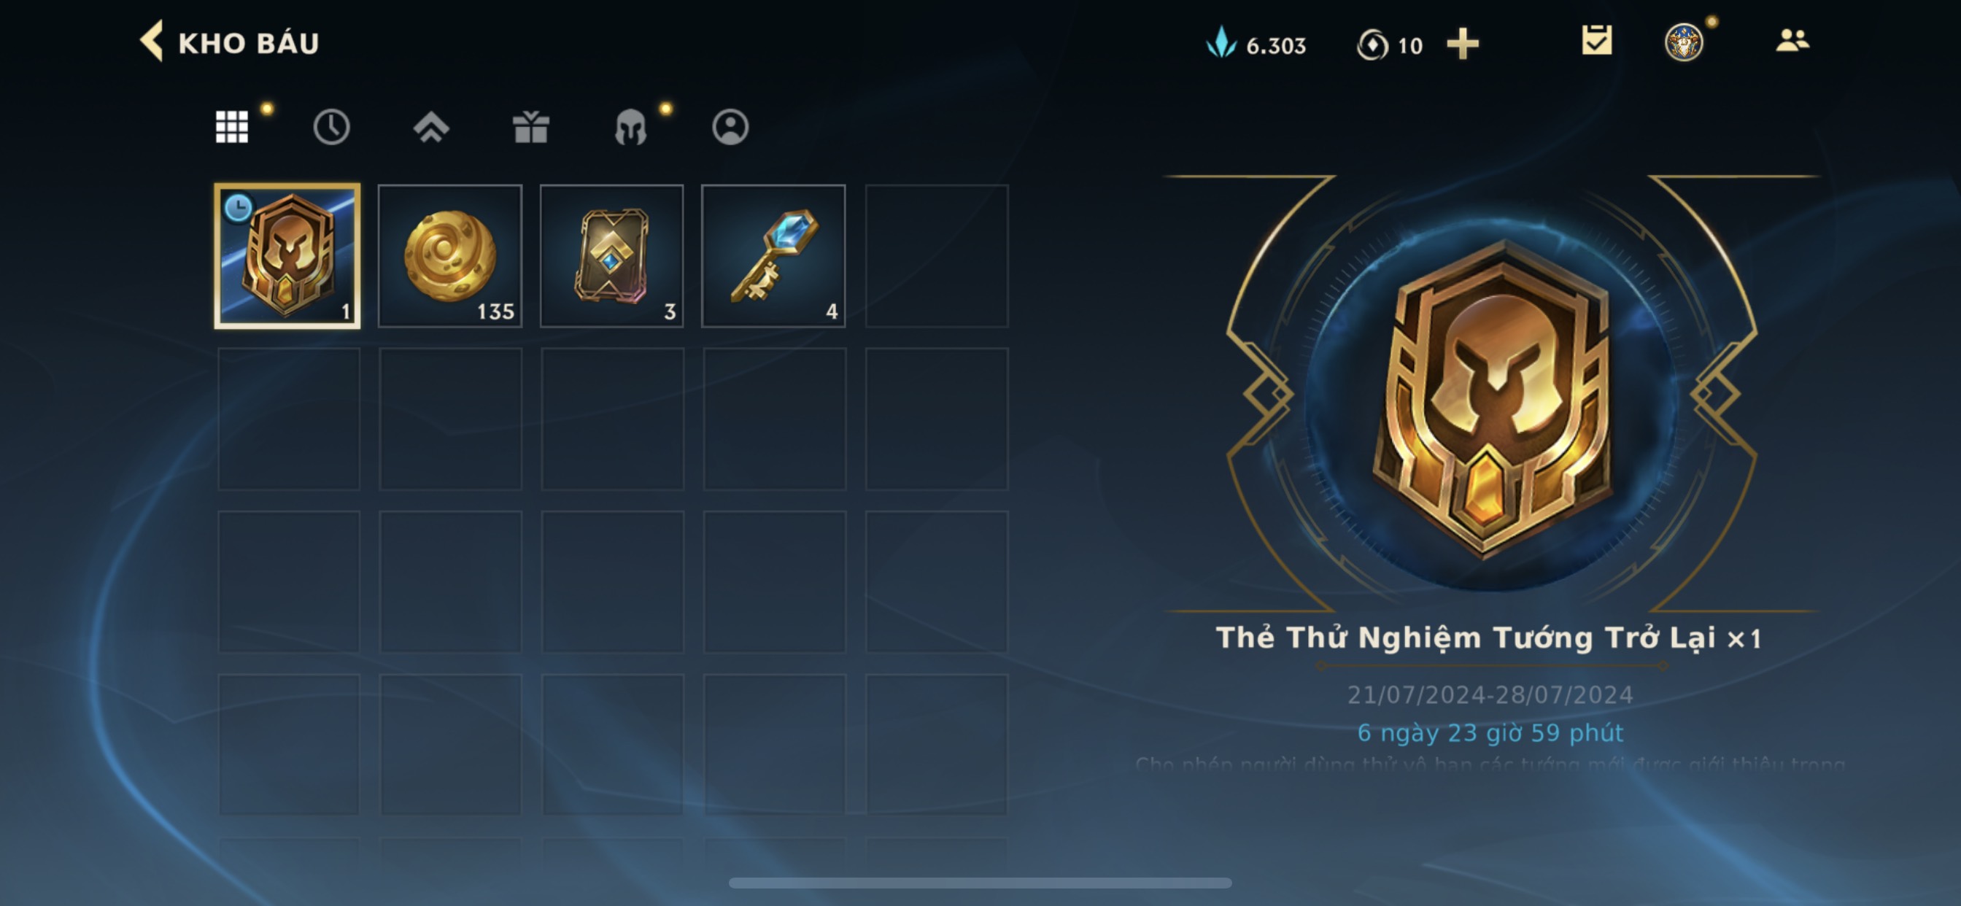This screenshot has width=1961, height=906.
Task: Open the time-limited items clock tab
Action: (x=331, y=126)
